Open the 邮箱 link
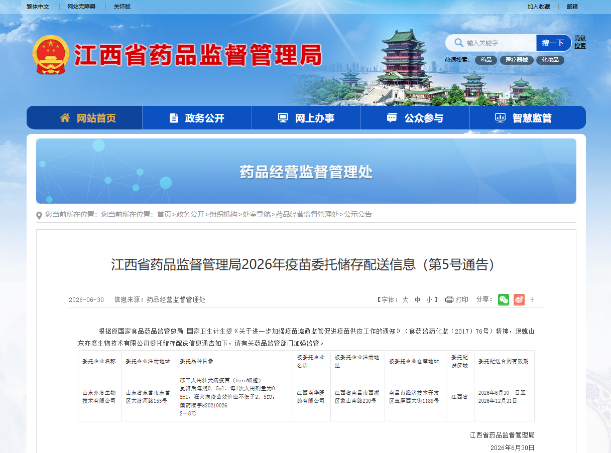 (x=572, y=7)
